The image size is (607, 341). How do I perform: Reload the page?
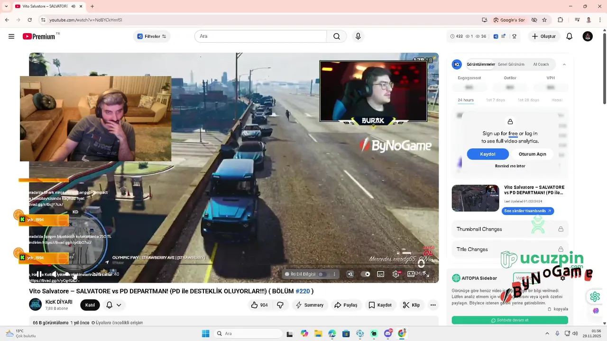click(30, 20)
